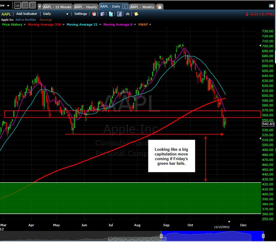Click the AAPL ticker symbol
The image size is (276, 242).
6,14
